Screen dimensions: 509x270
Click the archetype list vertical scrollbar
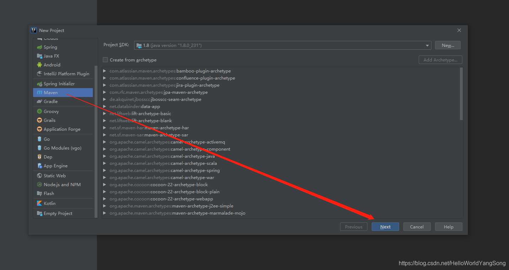pyautogui.click(x=461, y=94)
